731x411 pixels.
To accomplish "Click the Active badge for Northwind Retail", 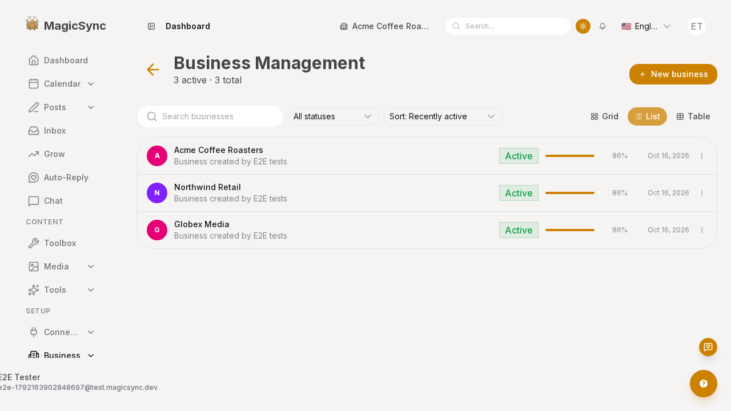I will [519, 193].
